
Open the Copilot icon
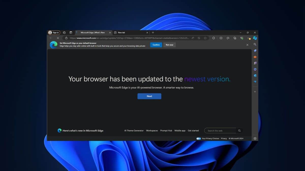(255, 38)
